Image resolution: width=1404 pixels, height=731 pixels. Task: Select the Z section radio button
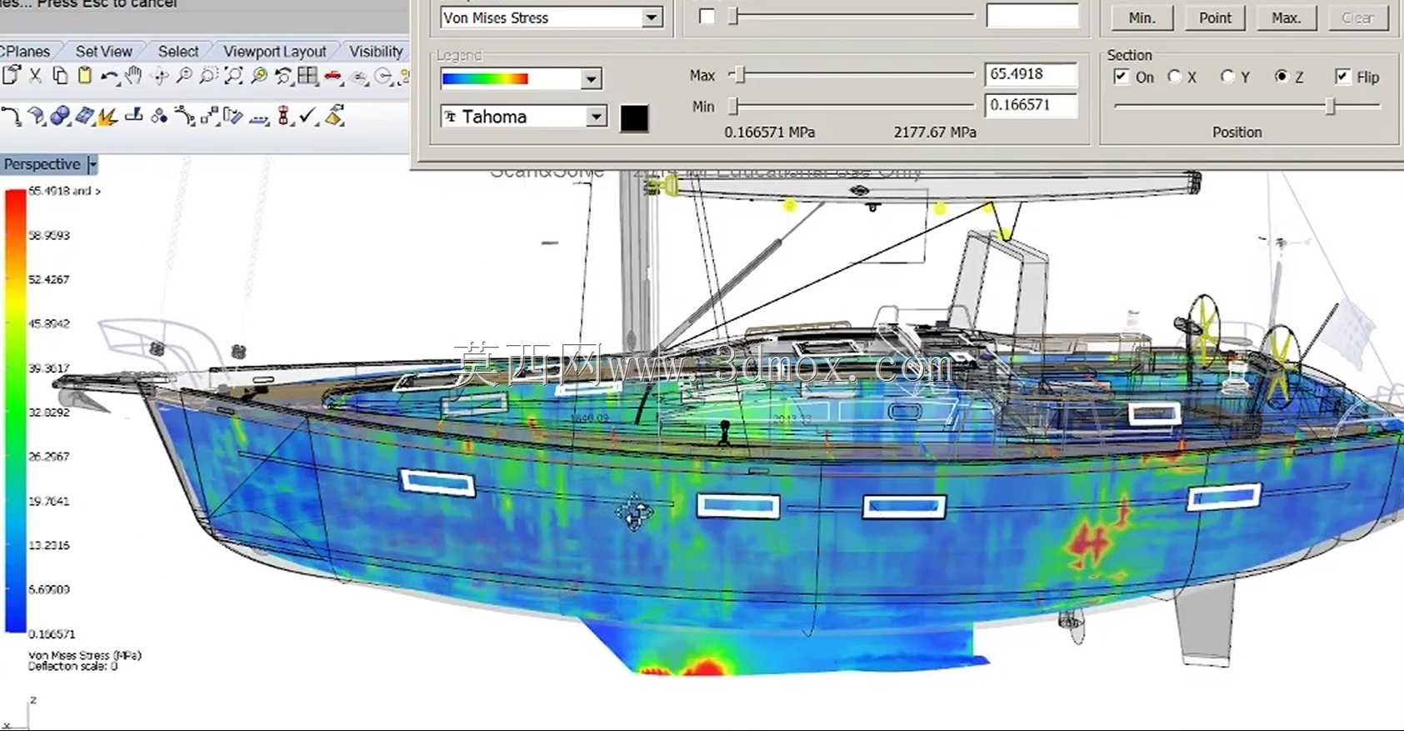[x=1282, y=77]
